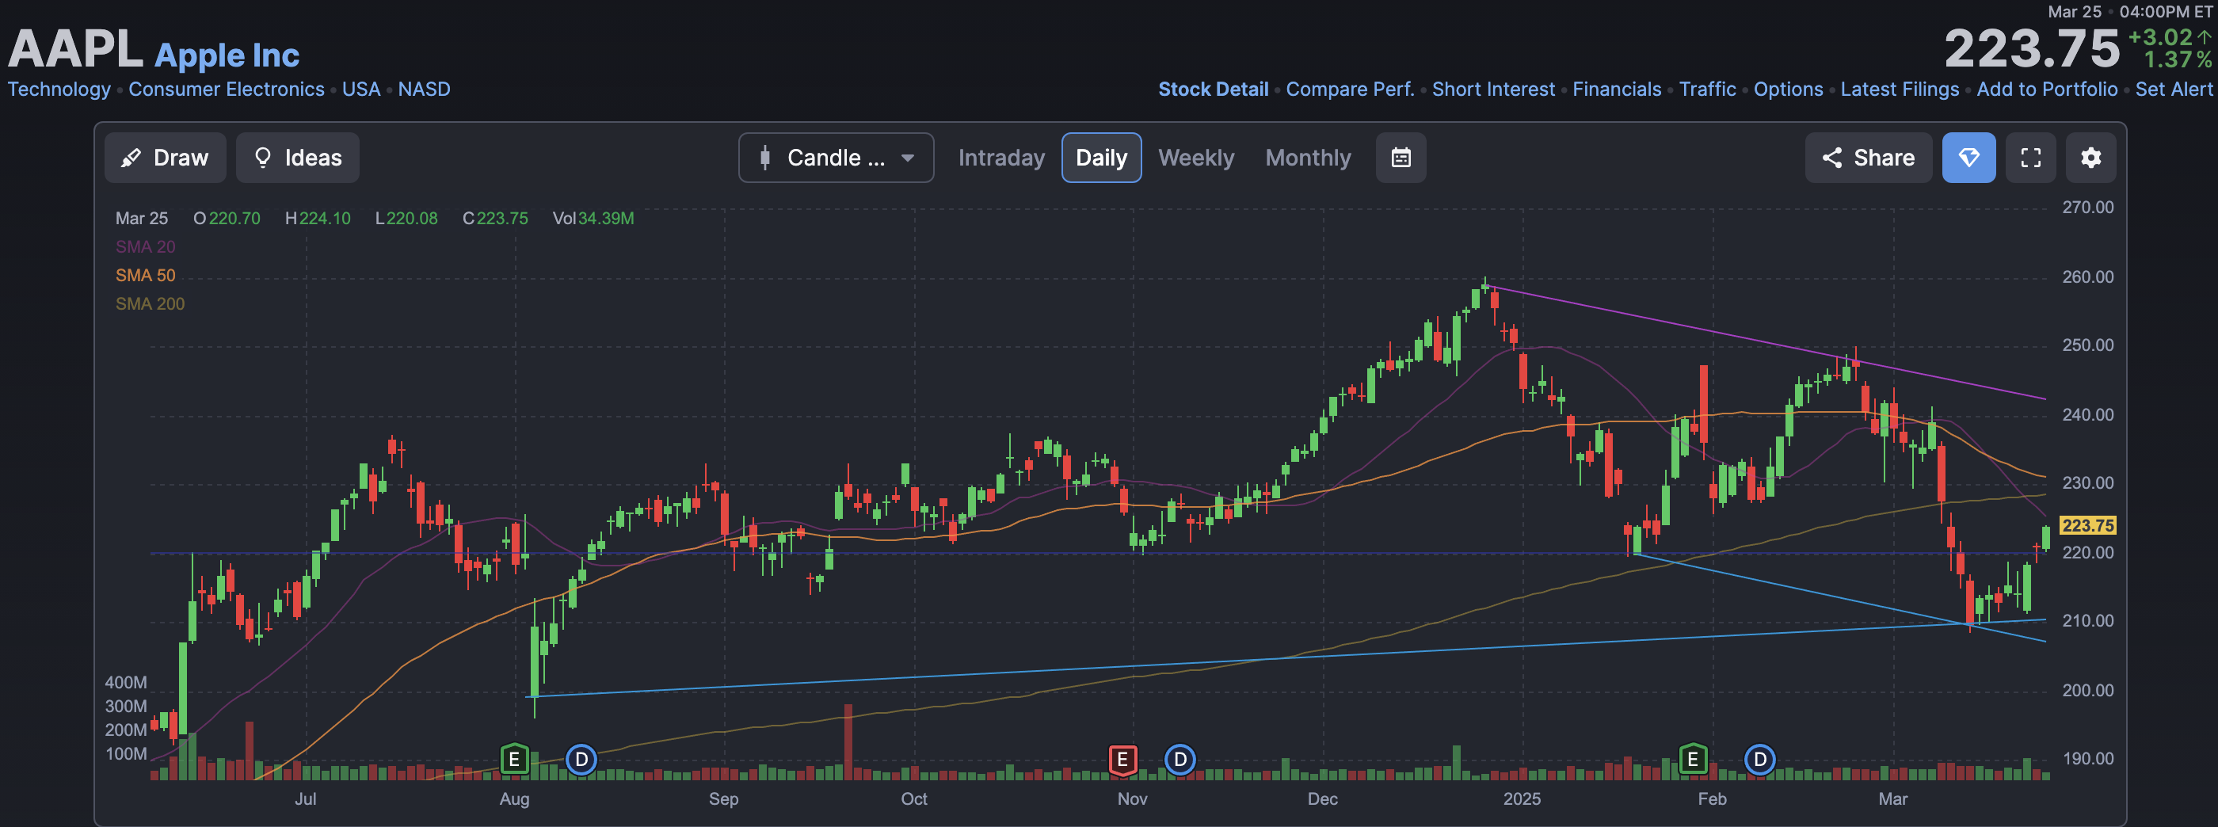Click the 223.75 current price tag on axis
Viewport: 2218px width, 827px height.
click(2087, 524)
